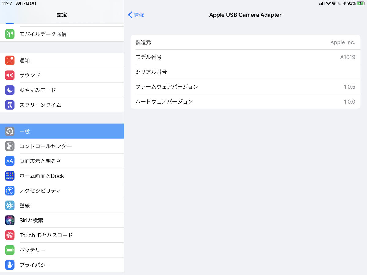Tap the Privacy (プライバシー) hand icon

(x=10, y=265)
